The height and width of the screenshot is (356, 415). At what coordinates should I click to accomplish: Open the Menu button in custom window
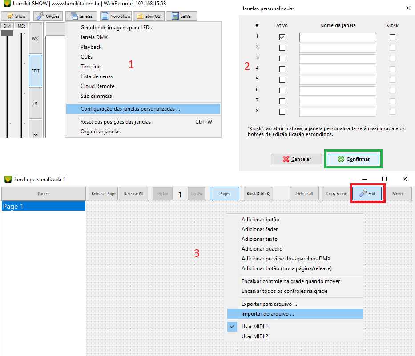(397, 194)
